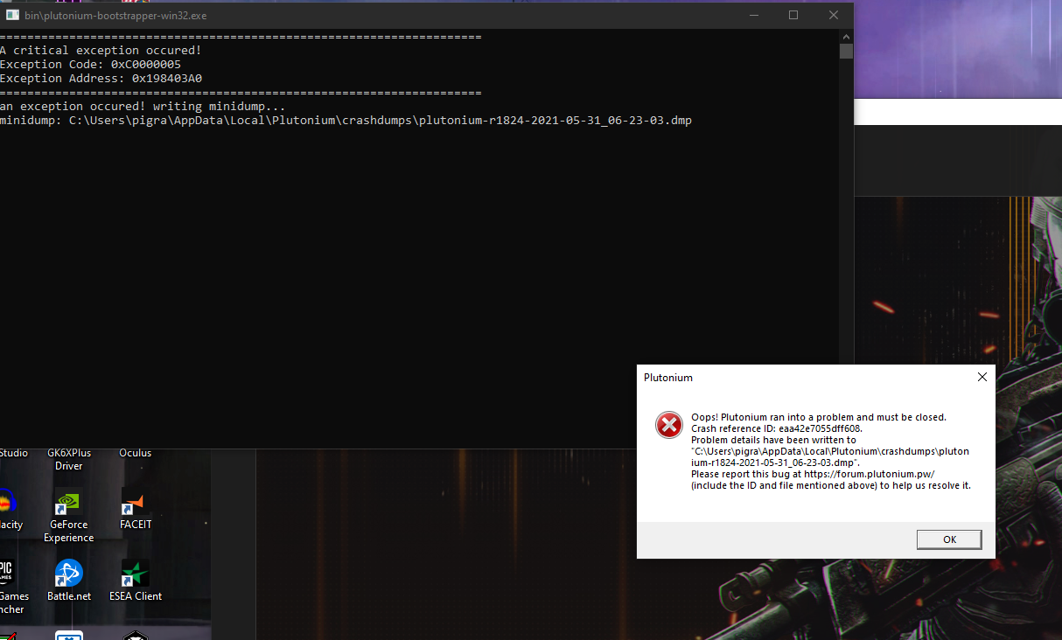Close the plutonium-bootstrapper console window
1062x640 pixels.
pos(833,15)
